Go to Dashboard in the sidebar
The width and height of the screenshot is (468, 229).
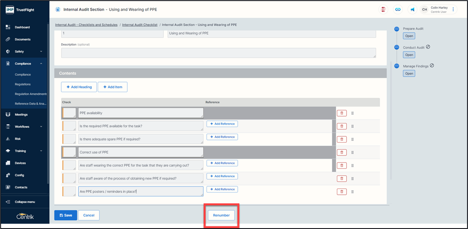[x=22, y=27]
